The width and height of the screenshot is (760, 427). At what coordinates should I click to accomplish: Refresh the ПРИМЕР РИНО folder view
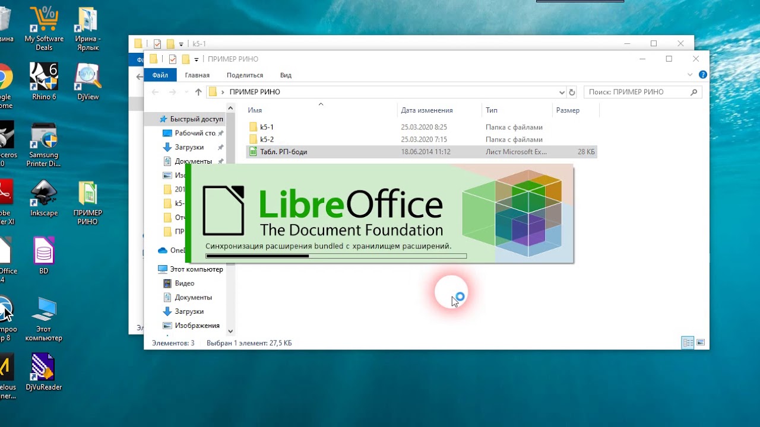(x=572, y=93)
